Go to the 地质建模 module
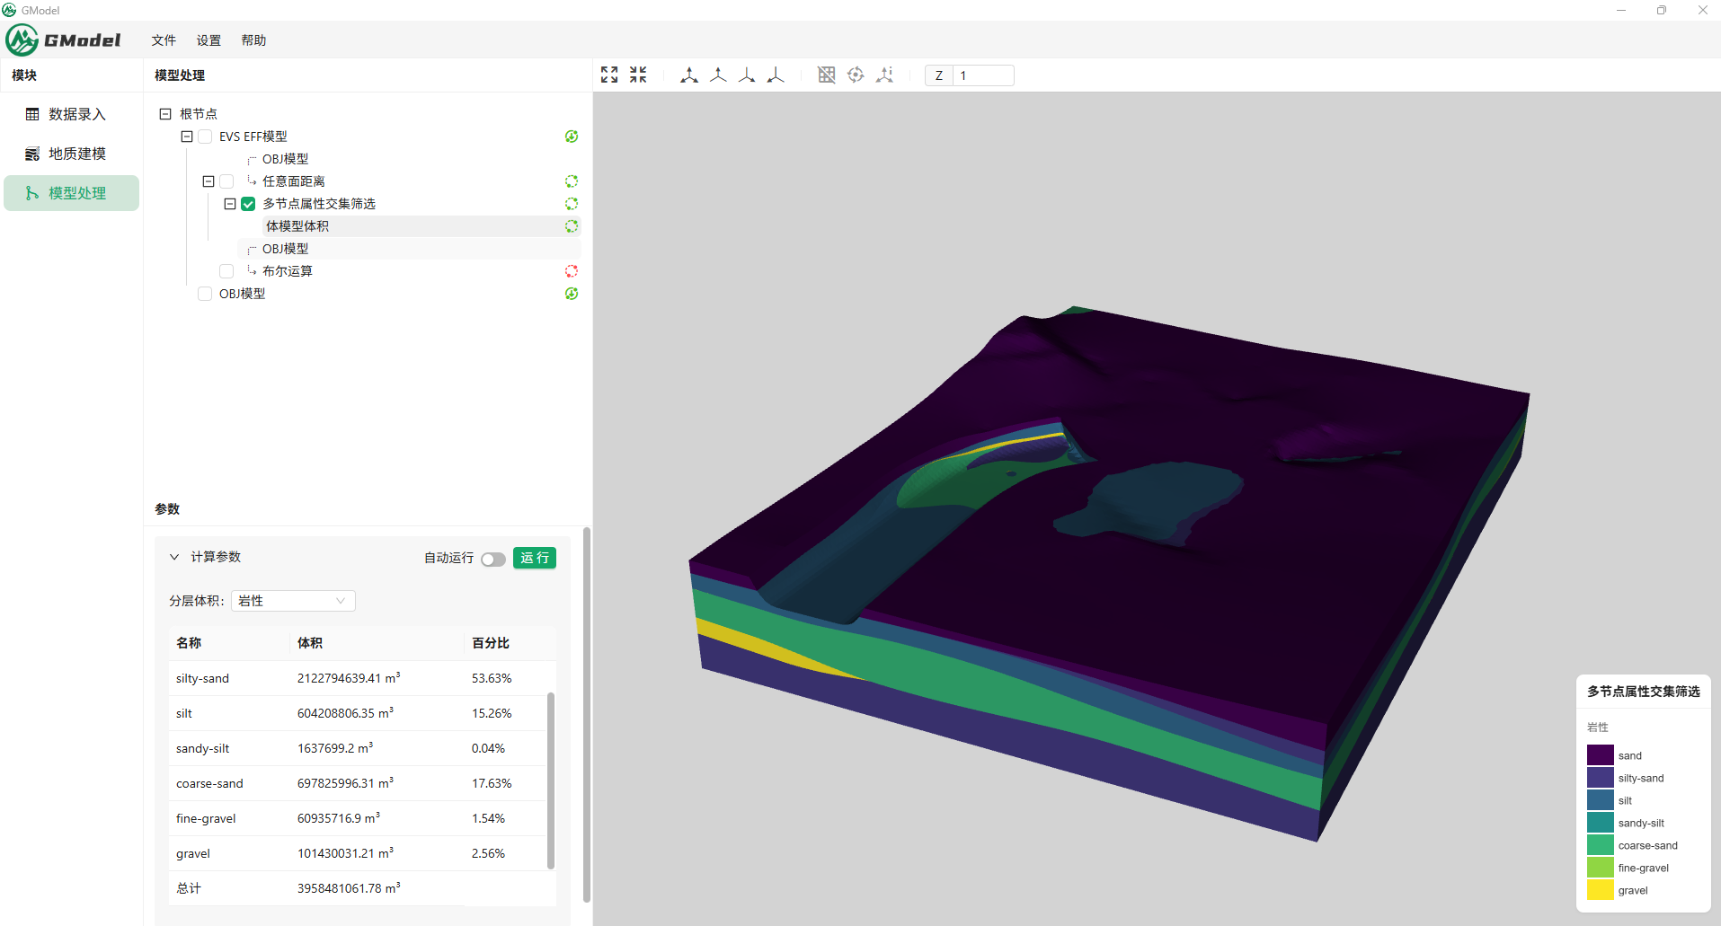This screenshot has height=926, width=1721. [x=76, y=154]
